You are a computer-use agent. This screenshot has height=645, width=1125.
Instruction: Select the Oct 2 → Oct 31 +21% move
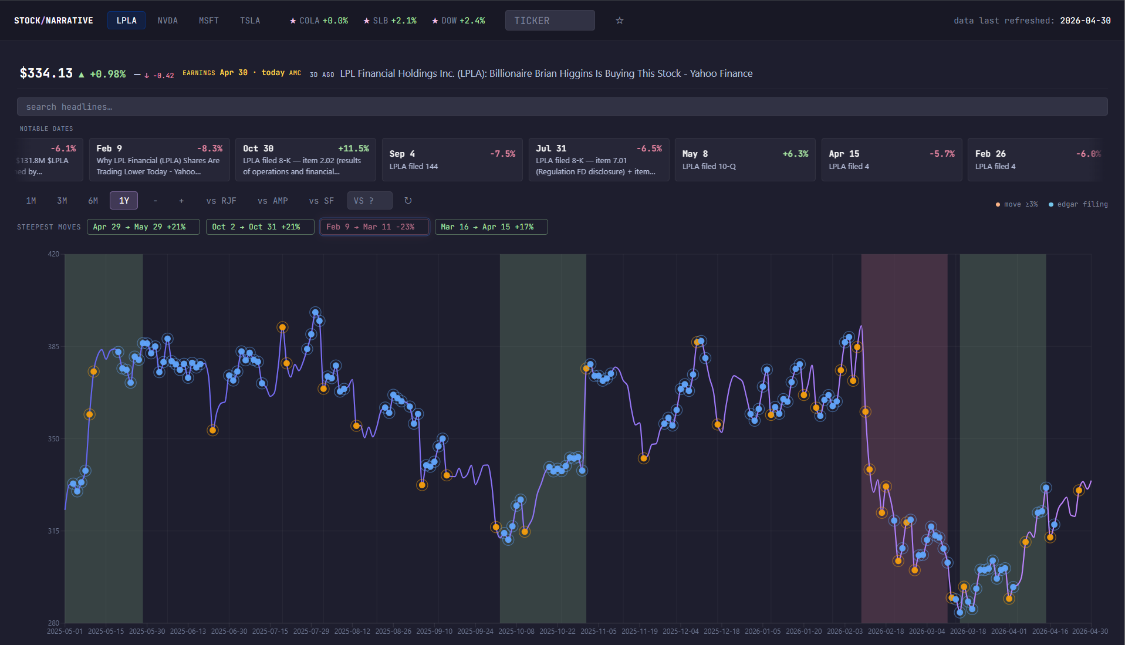point(260,227)
